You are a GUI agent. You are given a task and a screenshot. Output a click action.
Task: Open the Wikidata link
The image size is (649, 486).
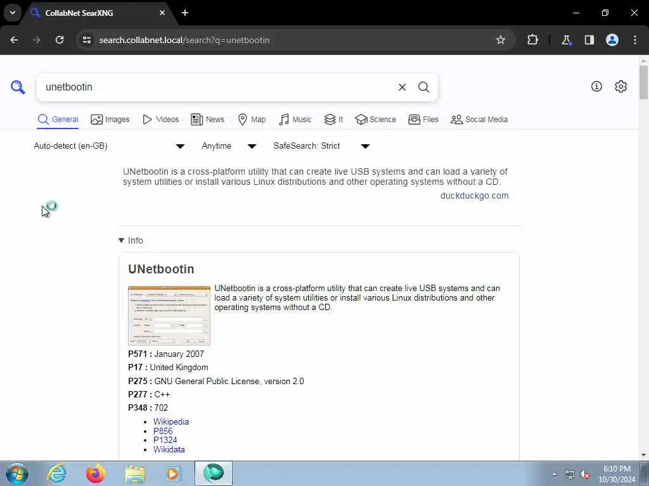(169, 450)
